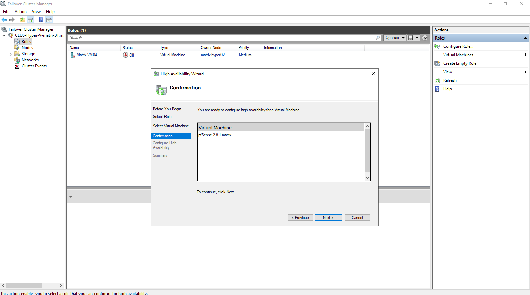Click the Create Empty Role icon
Image resolution: width=530 pixels, height=295 pixels.
437,63
